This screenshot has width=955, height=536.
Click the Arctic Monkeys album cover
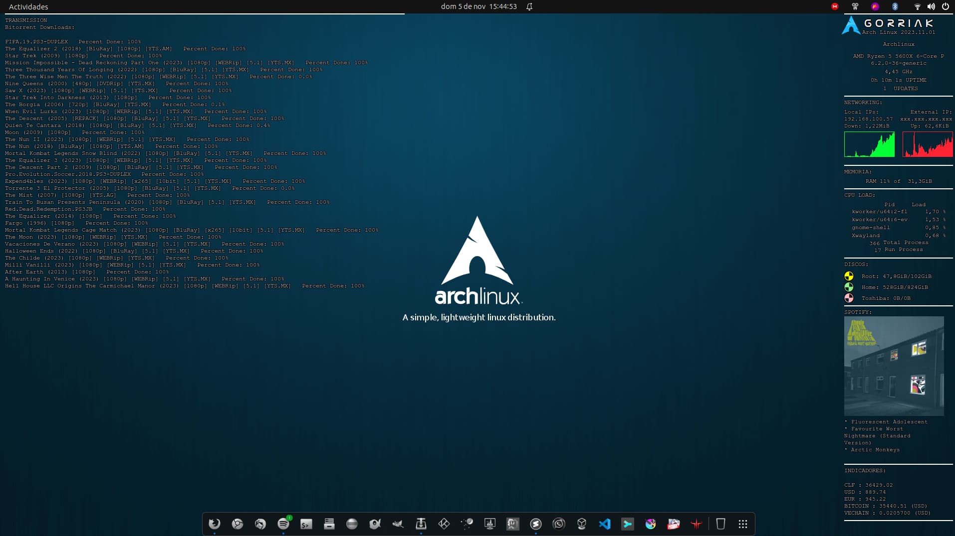(x=894, y=366)
